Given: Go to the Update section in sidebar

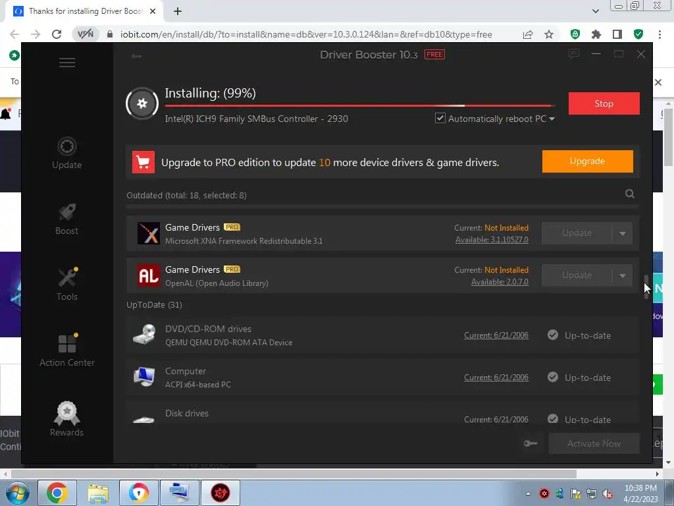Looking at the screenshot, I should click(66, 153).
